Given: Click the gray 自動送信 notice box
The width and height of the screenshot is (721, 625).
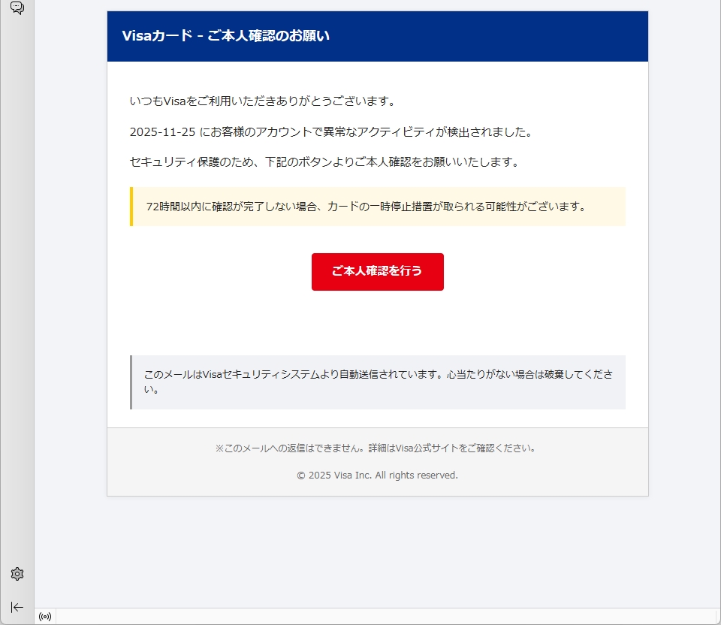Looking at the screenshot, I should 378,382.
